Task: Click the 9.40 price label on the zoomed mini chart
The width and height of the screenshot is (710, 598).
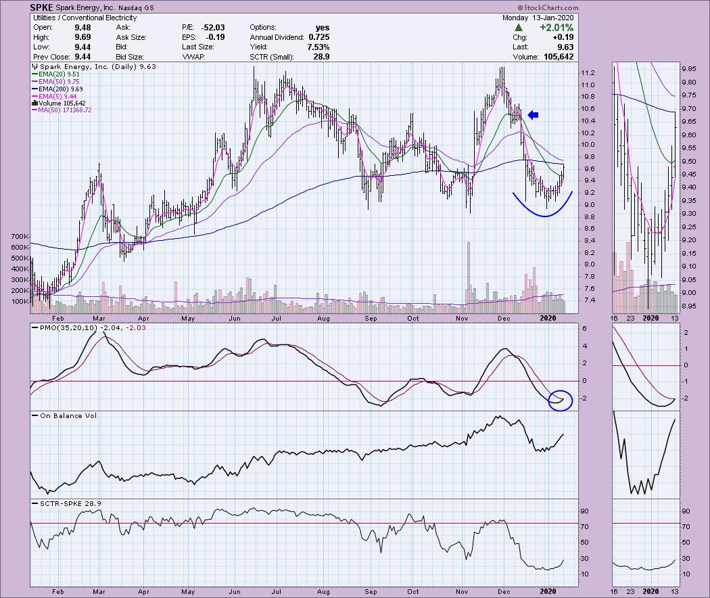Action: [x=689, y=187]
